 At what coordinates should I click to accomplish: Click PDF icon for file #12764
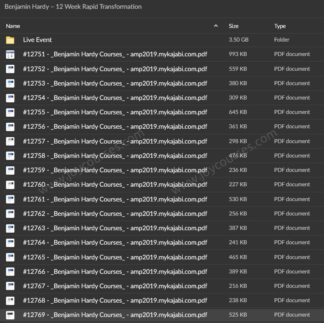pyautogui.click(x=10, y=243)
